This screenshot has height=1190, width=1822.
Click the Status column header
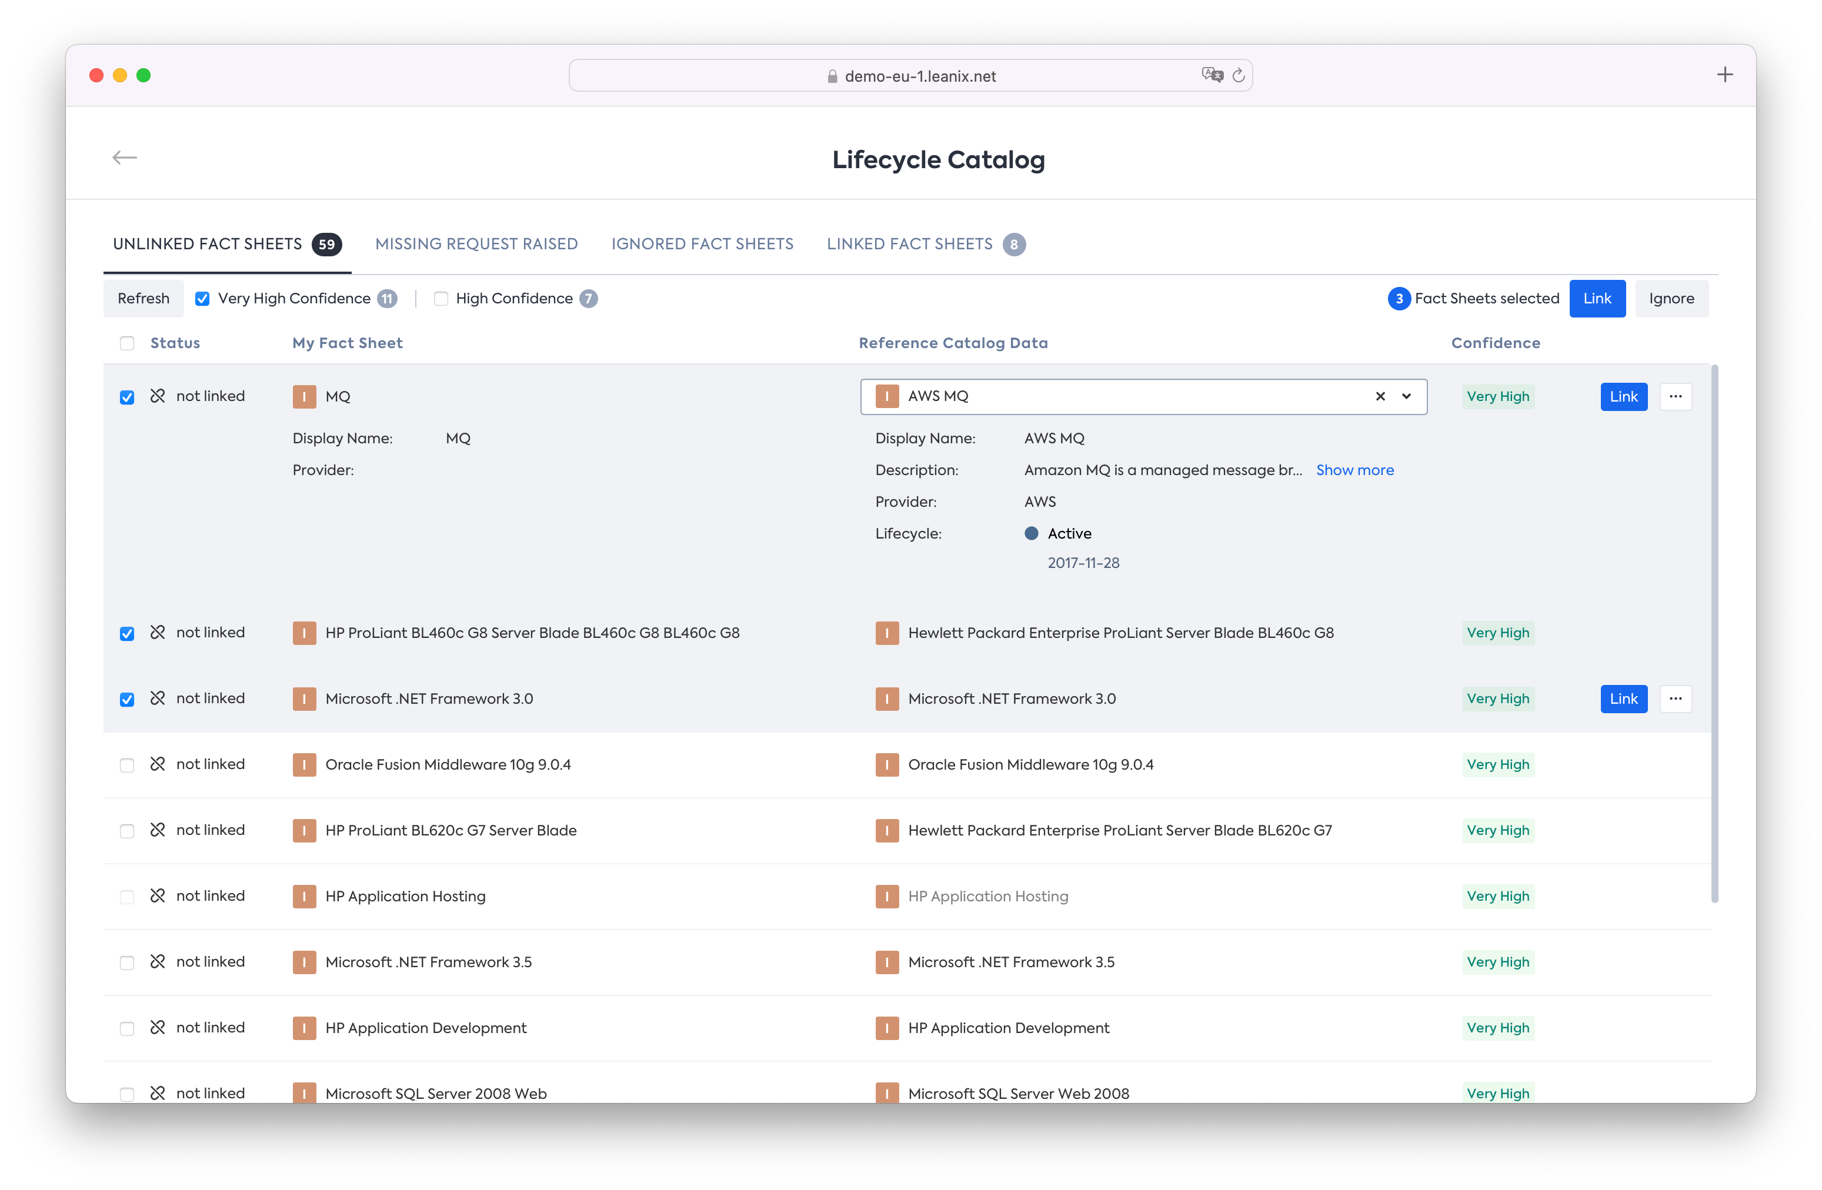[x=175, y=343]
